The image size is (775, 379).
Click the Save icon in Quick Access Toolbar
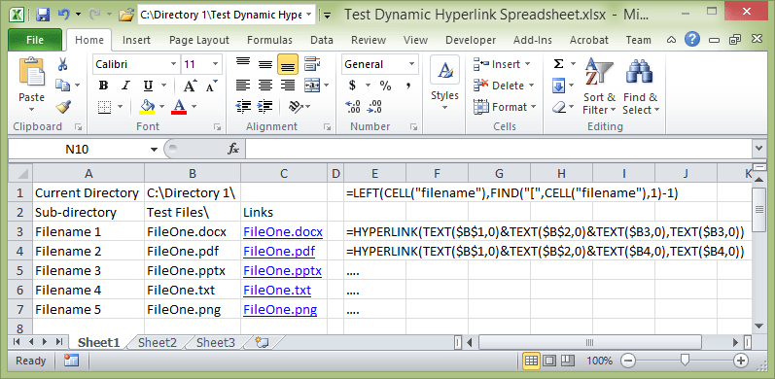tap(43, 15)
